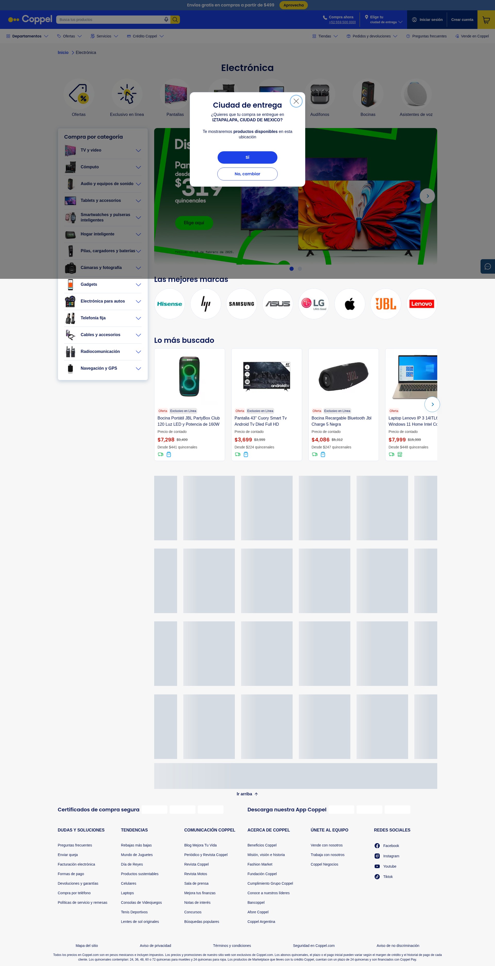Click the yellow search magnifier button
Image resolution: width=495 pixels, height=966 pixels.
tap(175, 20)
